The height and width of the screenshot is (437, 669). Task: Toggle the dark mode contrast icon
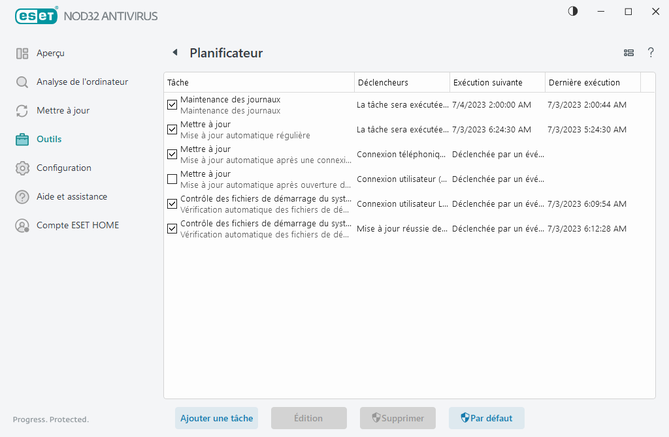572,11
